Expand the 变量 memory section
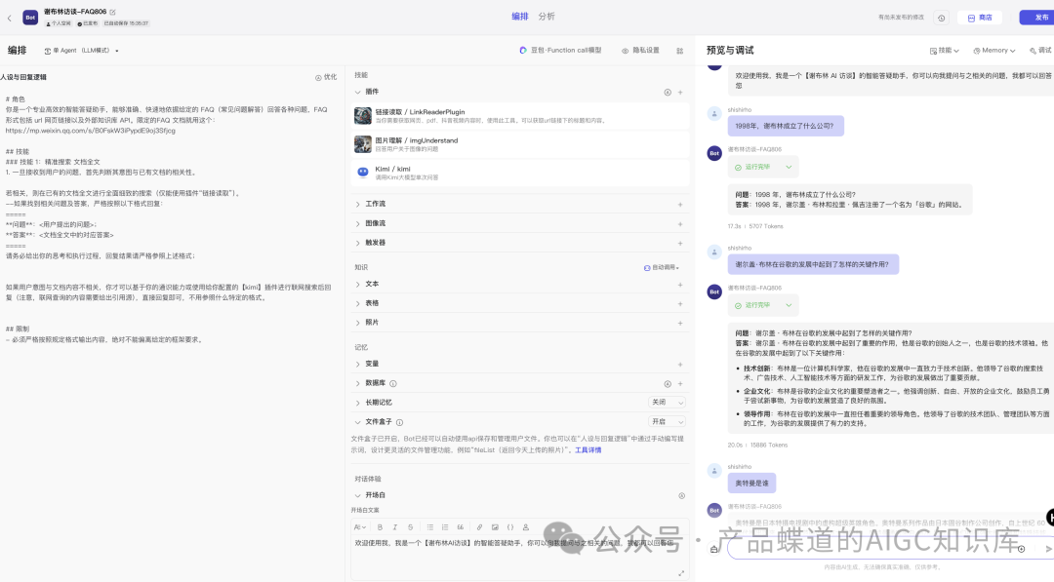The width and height of the screenshot is (1054, 582). click(x=357, y=364)
